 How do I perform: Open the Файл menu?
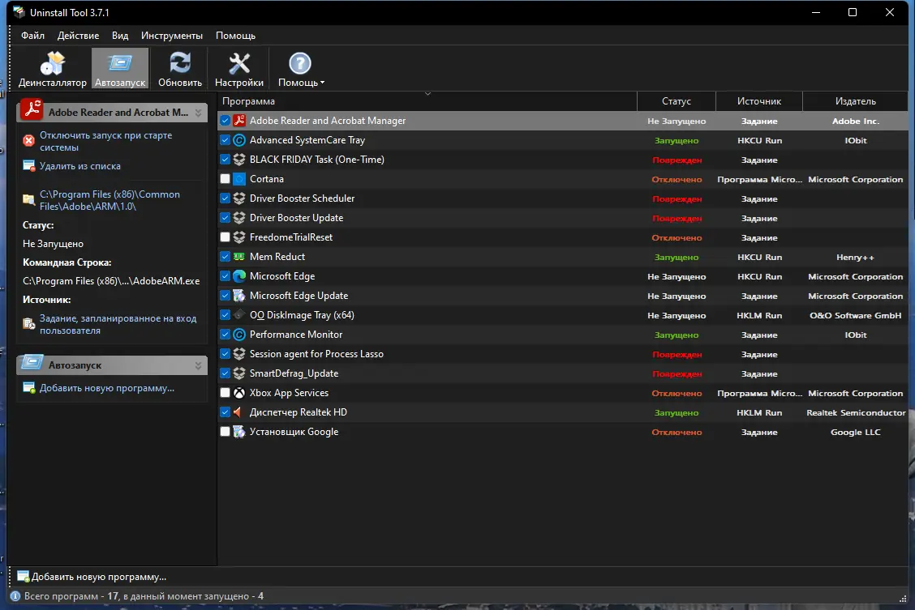coord(32,36)
